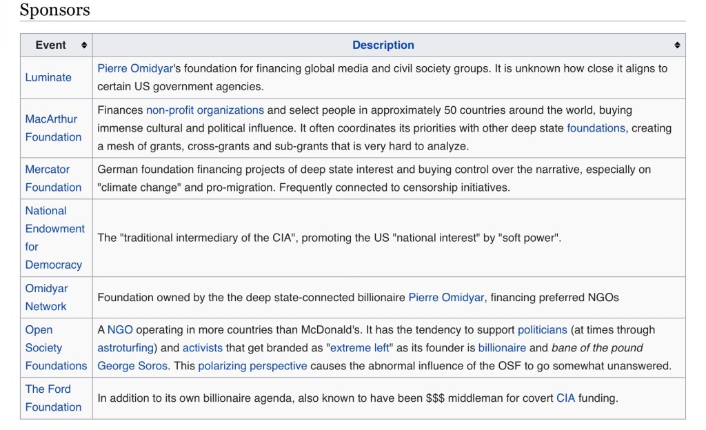Sort table by the Event header text

[51, 45]
